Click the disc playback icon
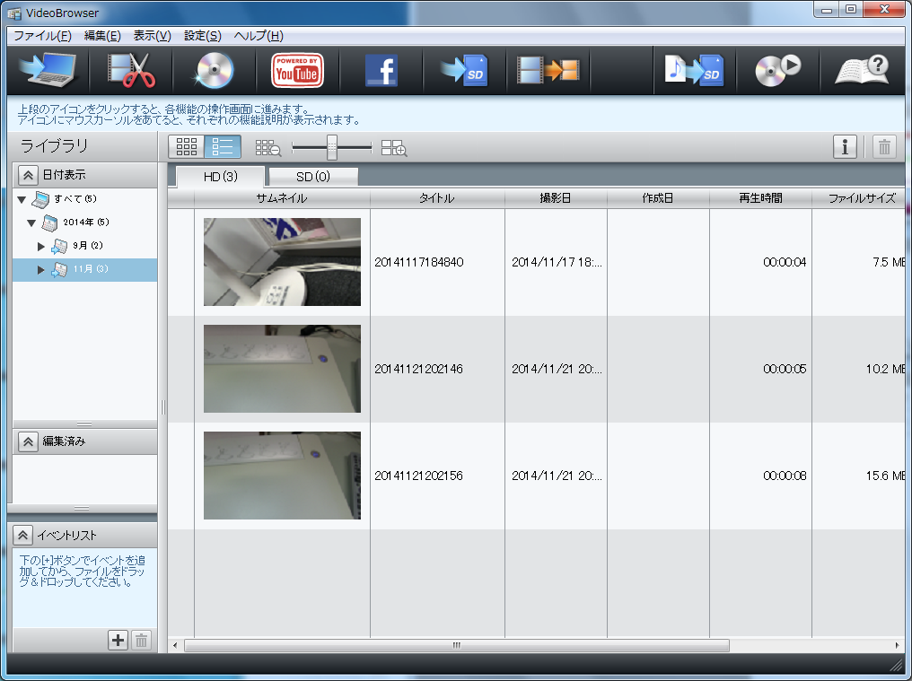Screen dimensions: 912x681 click(x=777, y=70)
